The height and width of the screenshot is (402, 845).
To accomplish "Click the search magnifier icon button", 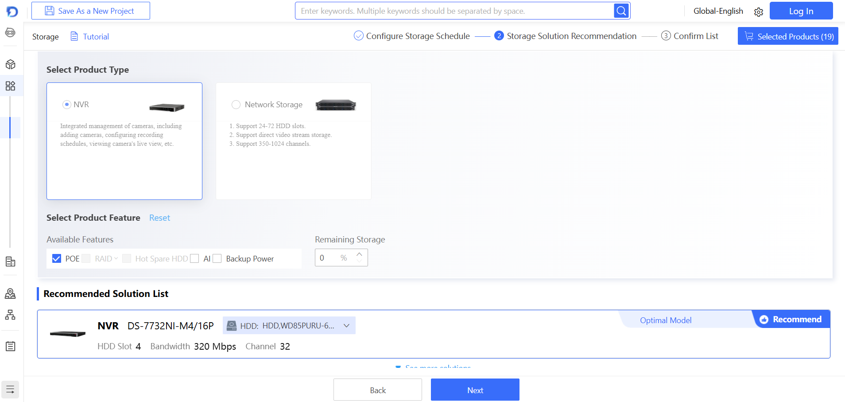I will coord(621,11).
